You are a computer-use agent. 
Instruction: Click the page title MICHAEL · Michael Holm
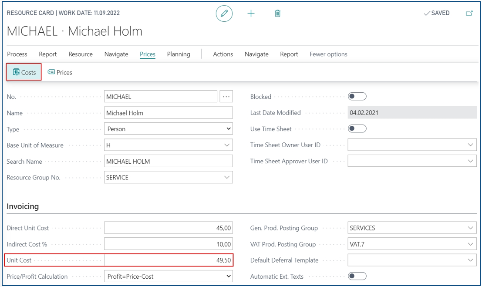click(75, 31)
